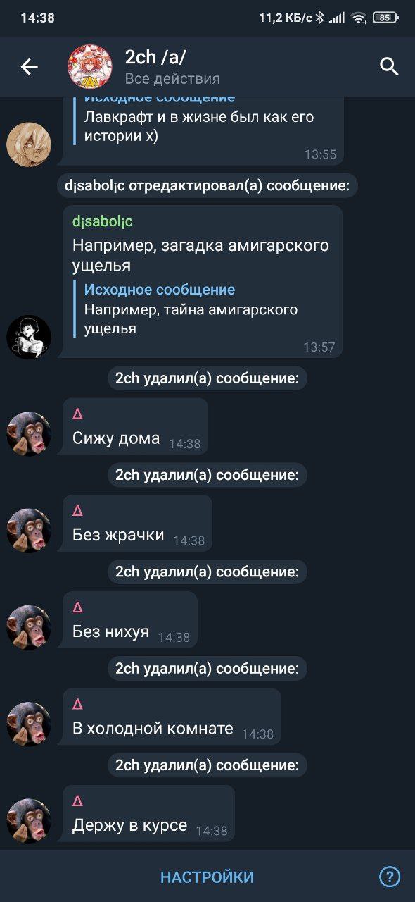The width and height of the screenshot is (415, 902).
Task: Tap the monkey avatar beside «Сижу дома»
Action: [29, 433]
